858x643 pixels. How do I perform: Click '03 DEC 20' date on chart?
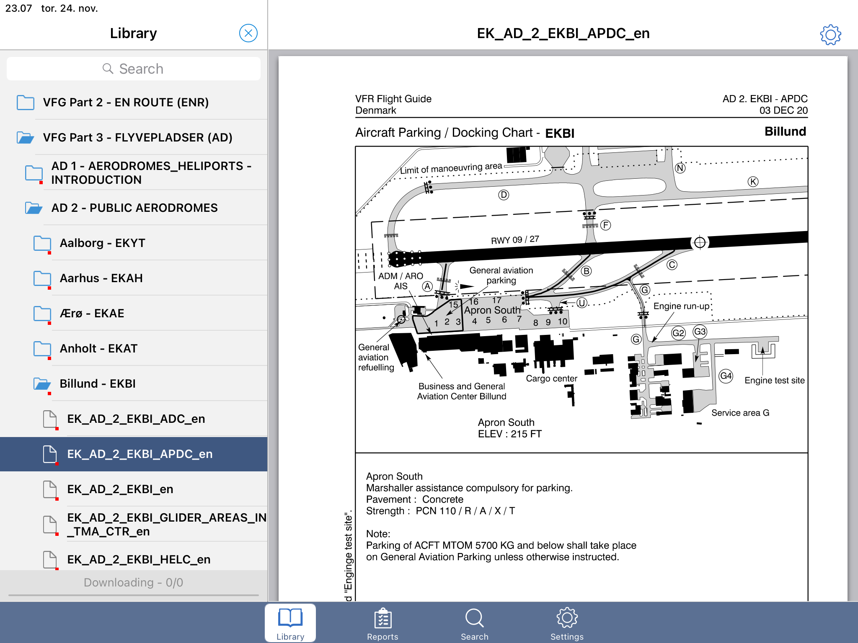[x=783, y=111]
